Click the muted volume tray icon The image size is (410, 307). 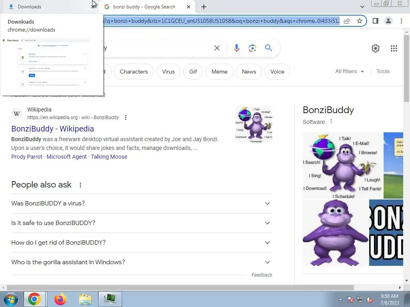pyautogui.click(x=370, y=299)
